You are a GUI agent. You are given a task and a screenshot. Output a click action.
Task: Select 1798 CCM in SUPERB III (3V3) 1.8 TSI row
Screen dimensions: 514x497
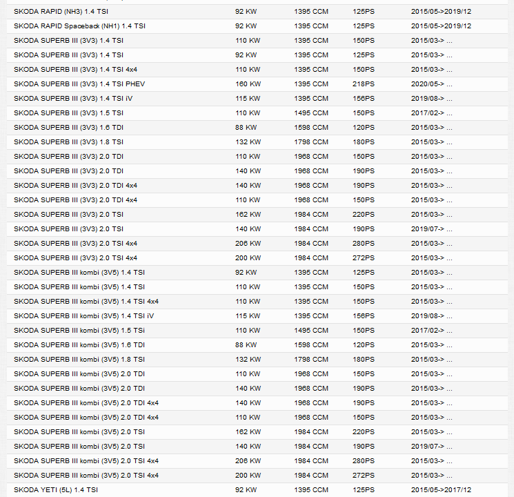coord(311,142)
